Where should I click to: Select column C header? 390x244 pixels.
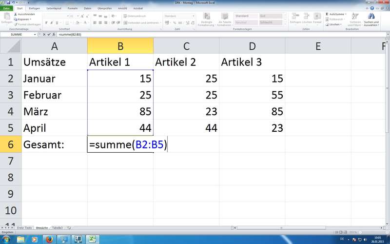[x=186, y=46]
